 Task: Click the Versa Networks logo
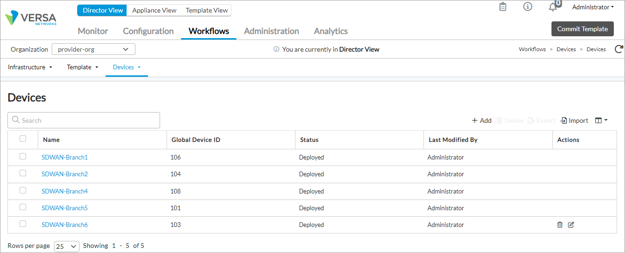[31, 19]
